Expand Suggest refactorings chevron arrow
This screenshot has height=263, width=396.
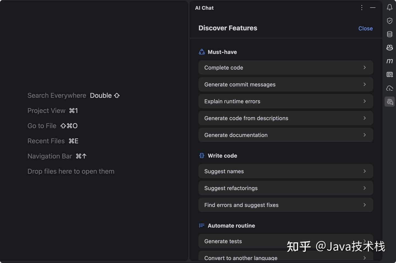pos(364,188)
